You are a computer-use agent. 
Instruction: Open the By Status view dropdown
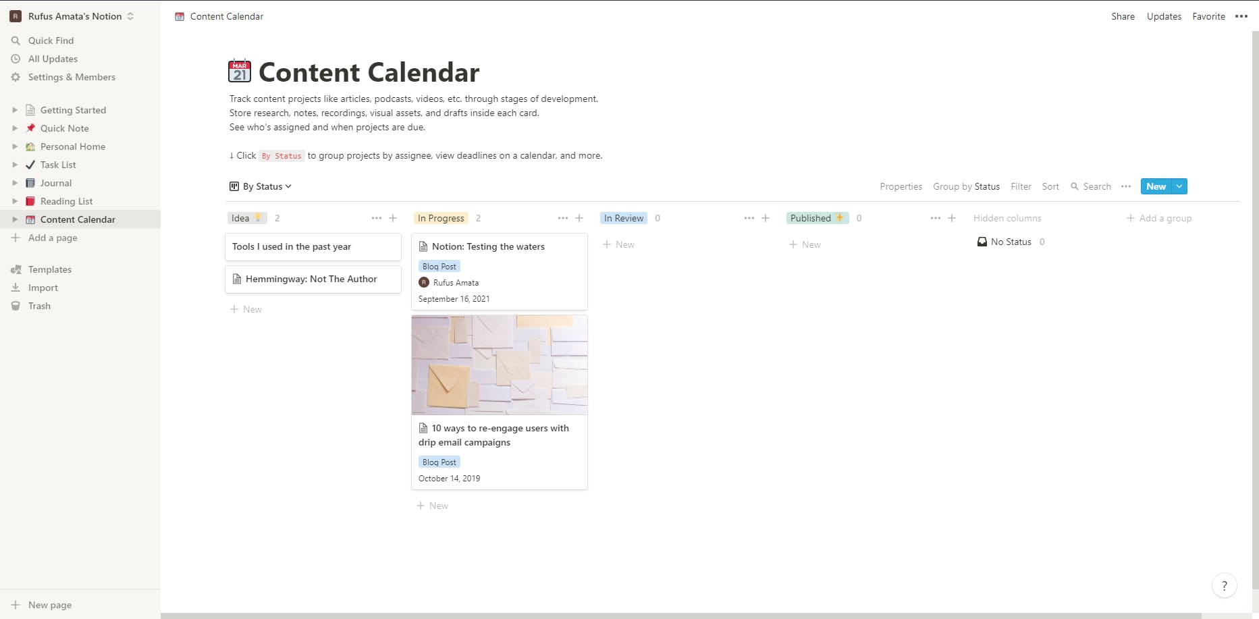tap(261, 186)
